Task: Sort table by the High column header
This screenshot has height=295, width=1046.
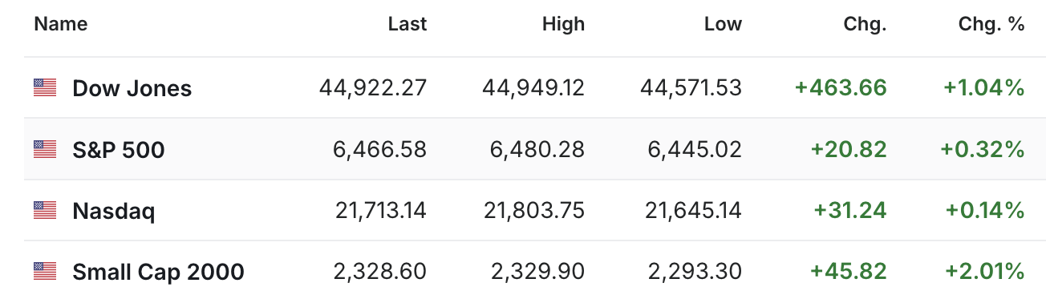Action: (563, 25)
